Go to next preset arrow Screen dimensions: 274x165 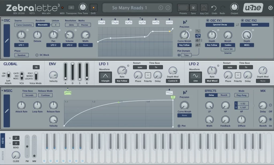point(168,8)
